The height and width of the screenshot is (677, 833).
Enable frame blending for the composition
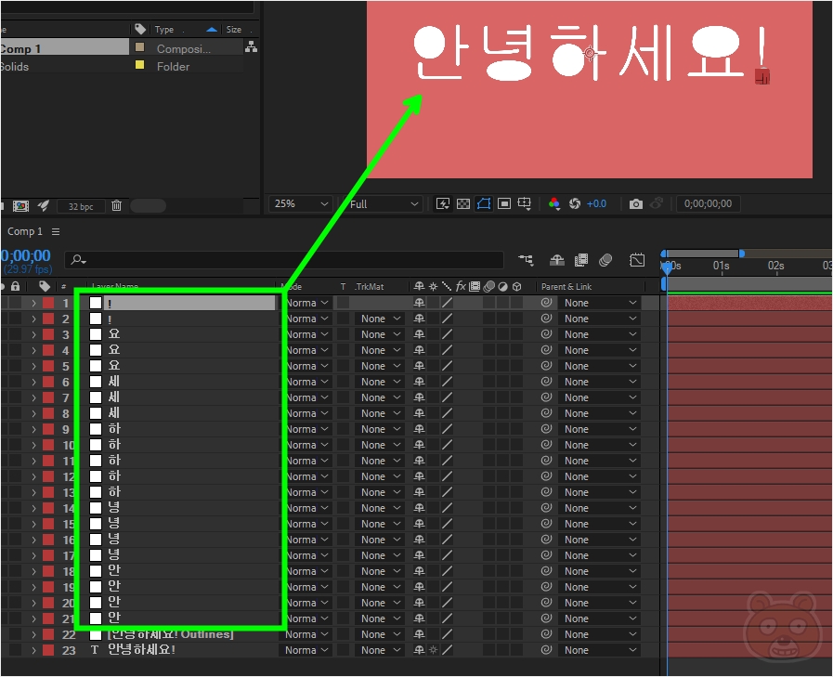pos(581,259)
